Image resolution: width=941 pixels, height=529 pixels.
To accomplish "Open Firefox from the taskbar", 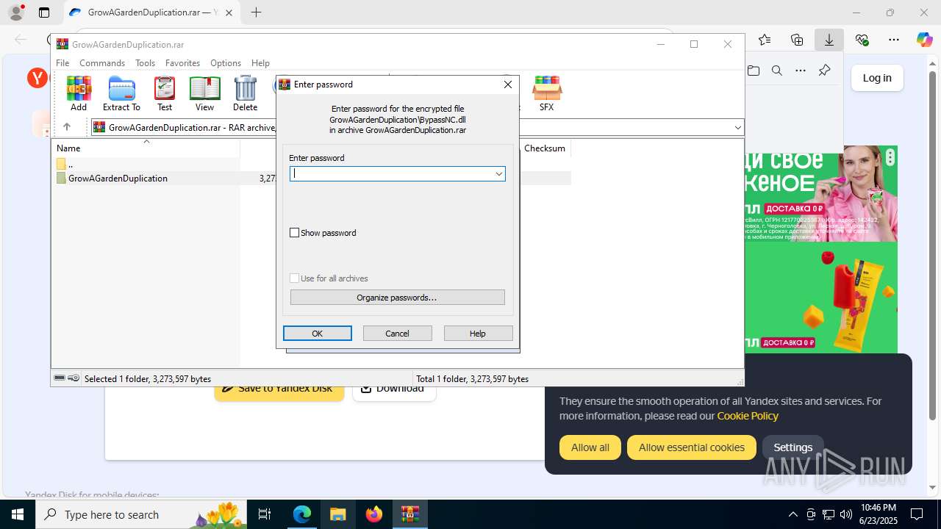I will tap(374, 514).
